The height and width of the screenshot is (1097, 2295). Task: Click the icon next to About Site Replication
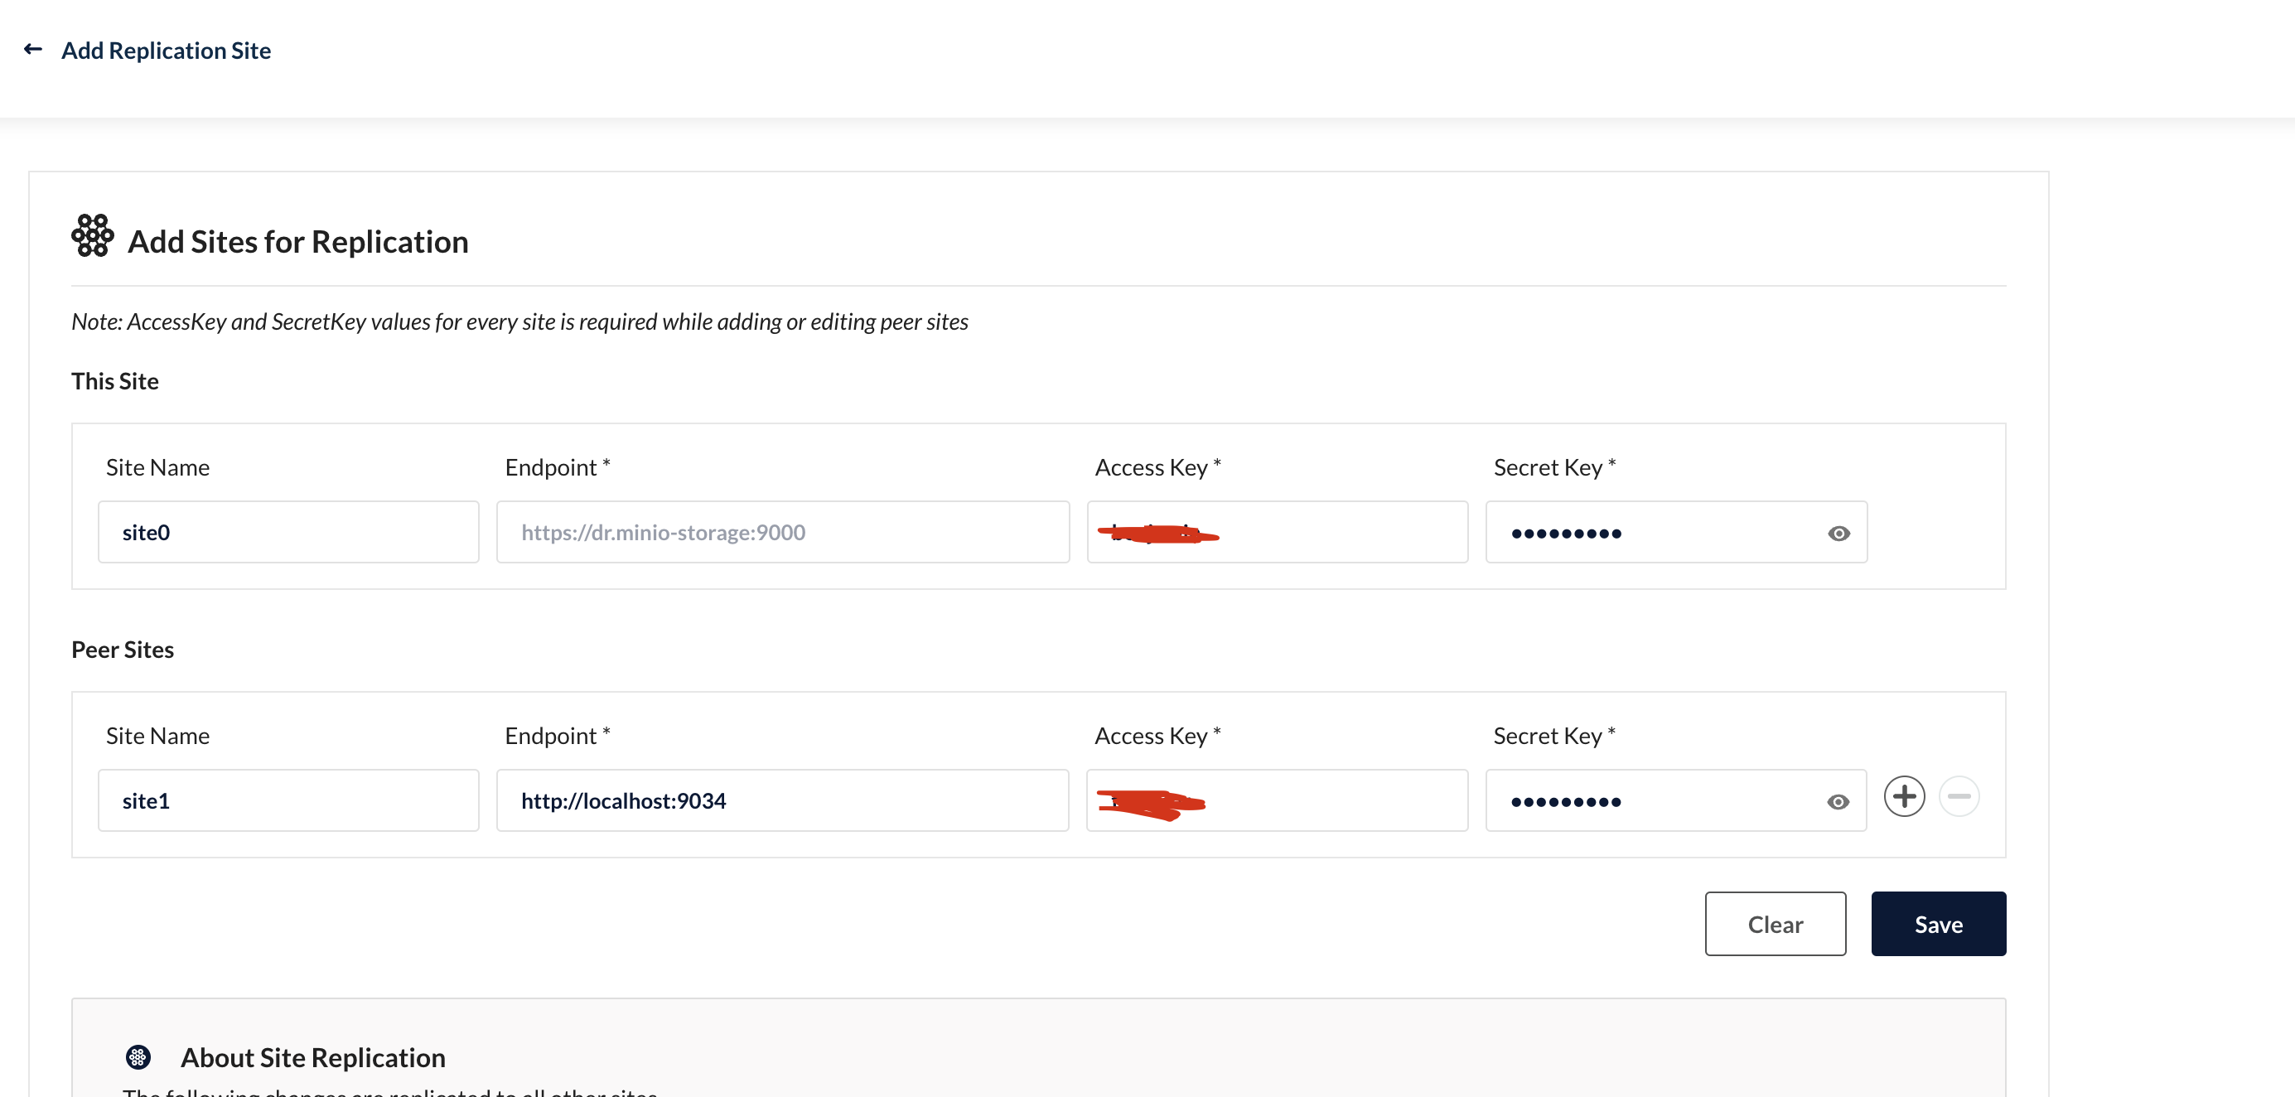coord(139,1058)
